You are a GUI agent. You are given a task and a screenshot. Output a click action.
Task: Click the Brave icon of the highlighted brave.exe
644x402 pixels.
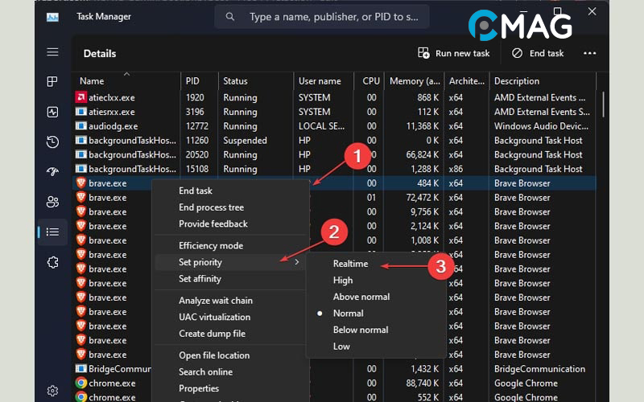81,183
